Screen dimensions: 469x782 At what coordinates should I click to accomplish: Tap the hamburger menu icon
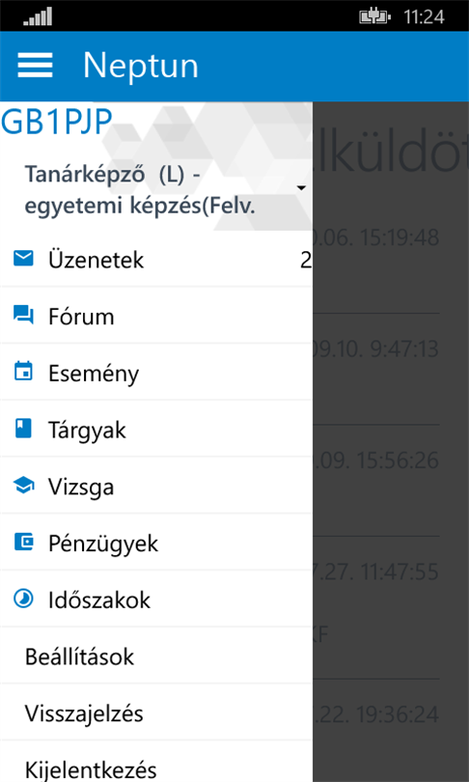tap(35, 65)
